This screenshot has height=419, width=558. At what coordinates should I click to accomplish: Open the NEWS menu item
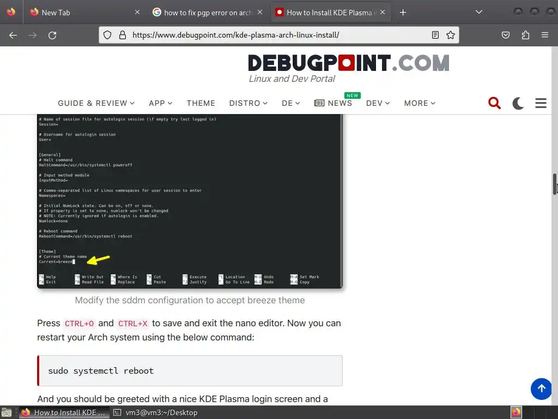pyautogui.click(x=333, y=103)
